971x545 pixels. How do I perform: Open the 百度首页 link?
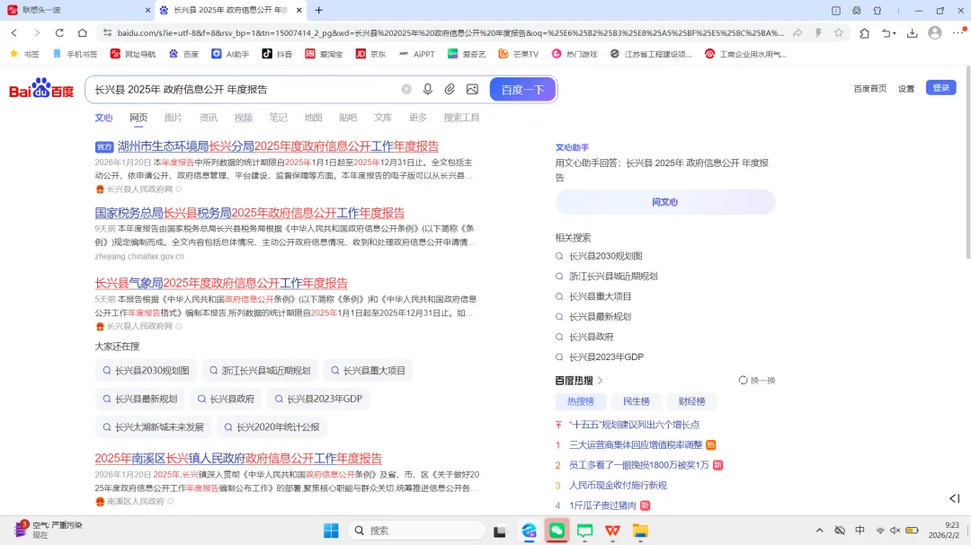click(x=870, y=89)
